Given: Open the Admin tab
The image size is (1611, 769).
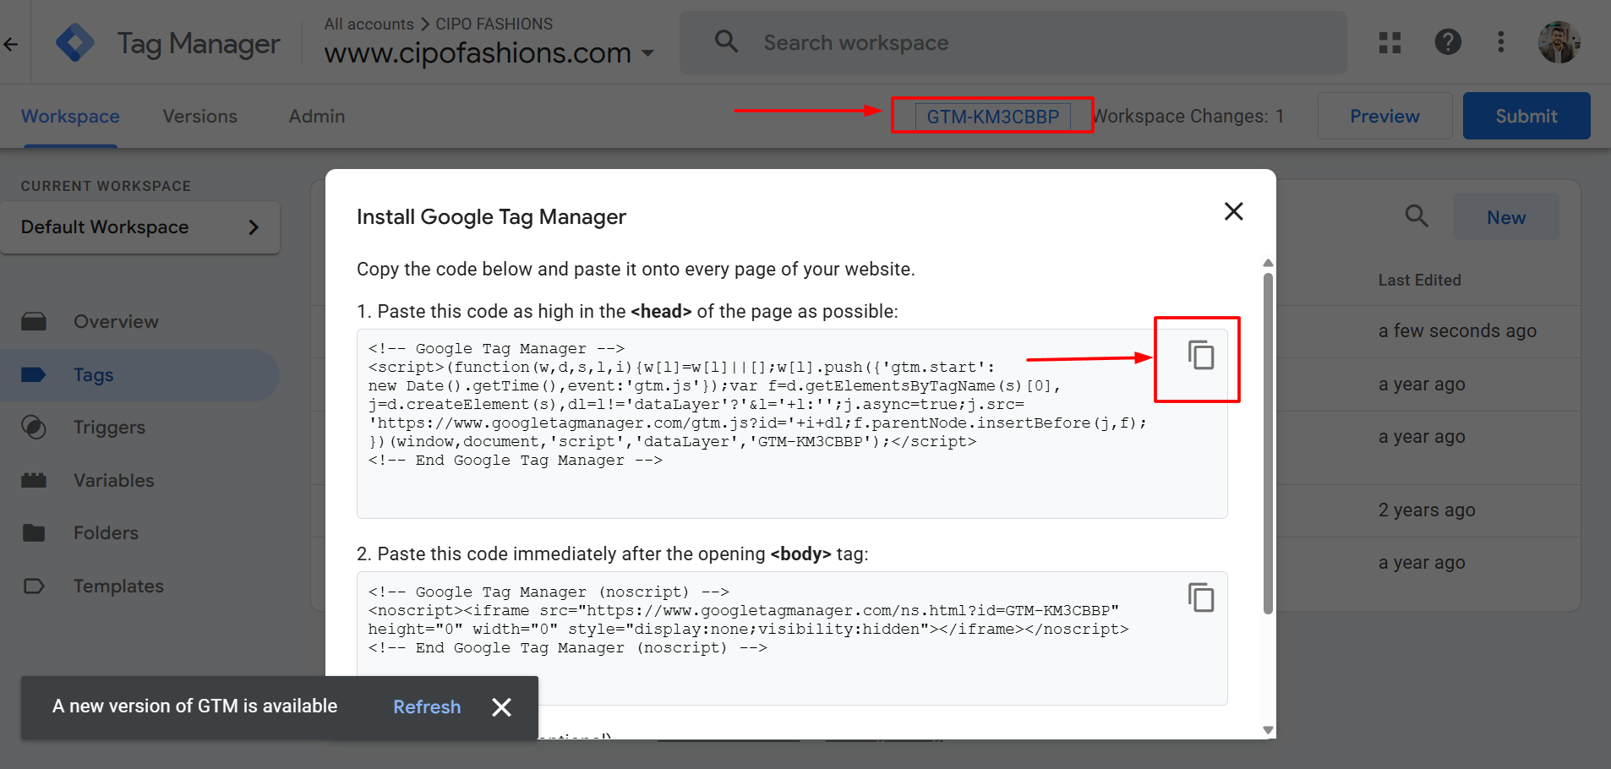Looking at the screenshot, I should [x=316, y=117].
